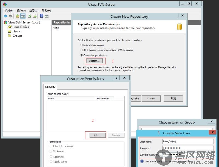Select Nobody has access radio option
219x167 pixels.
(81, 45)
